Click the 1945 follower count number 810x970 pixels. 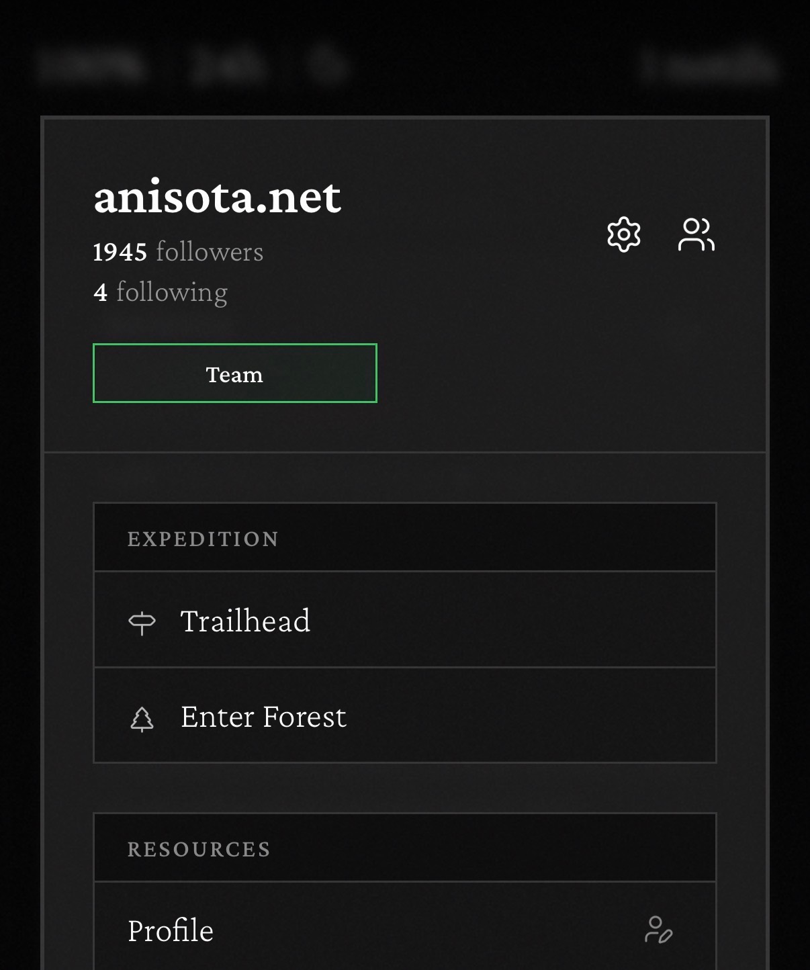pos(120,253)
